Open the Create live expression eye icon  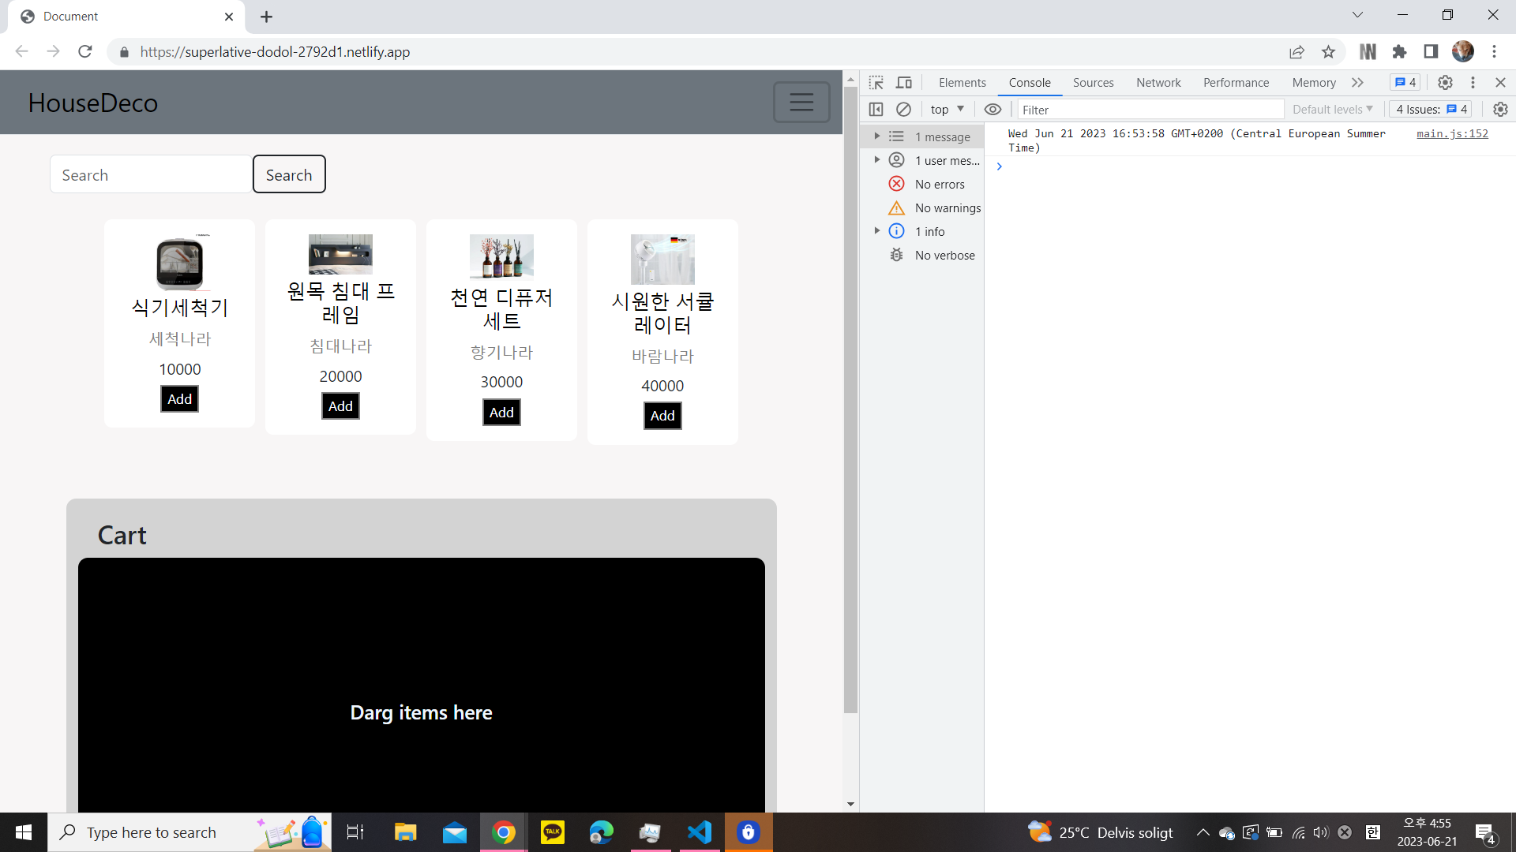click(993, 109)
